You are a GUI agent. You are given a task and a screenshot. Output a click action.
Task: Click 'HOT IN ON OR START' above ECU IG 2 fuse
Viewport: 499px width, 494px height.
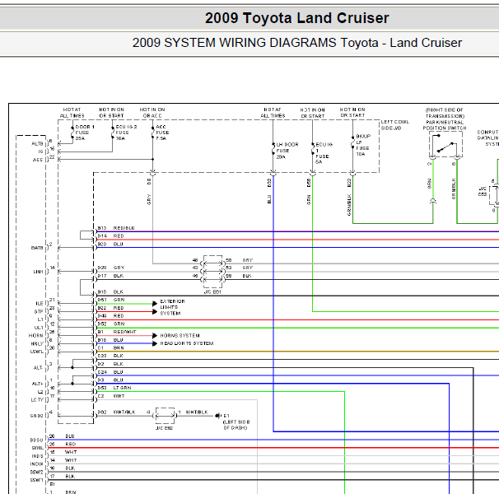point(111,112)
